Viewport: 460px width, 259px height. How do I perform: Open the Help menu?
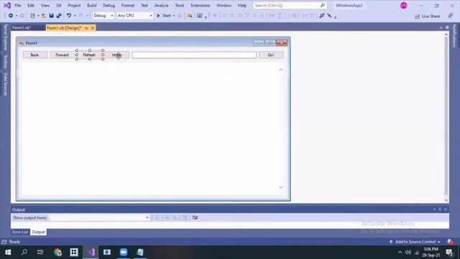point(242,5)
